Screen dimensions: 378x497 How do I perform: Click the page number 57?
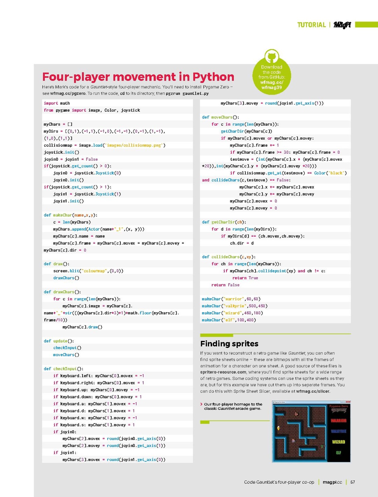click(352, 482)
